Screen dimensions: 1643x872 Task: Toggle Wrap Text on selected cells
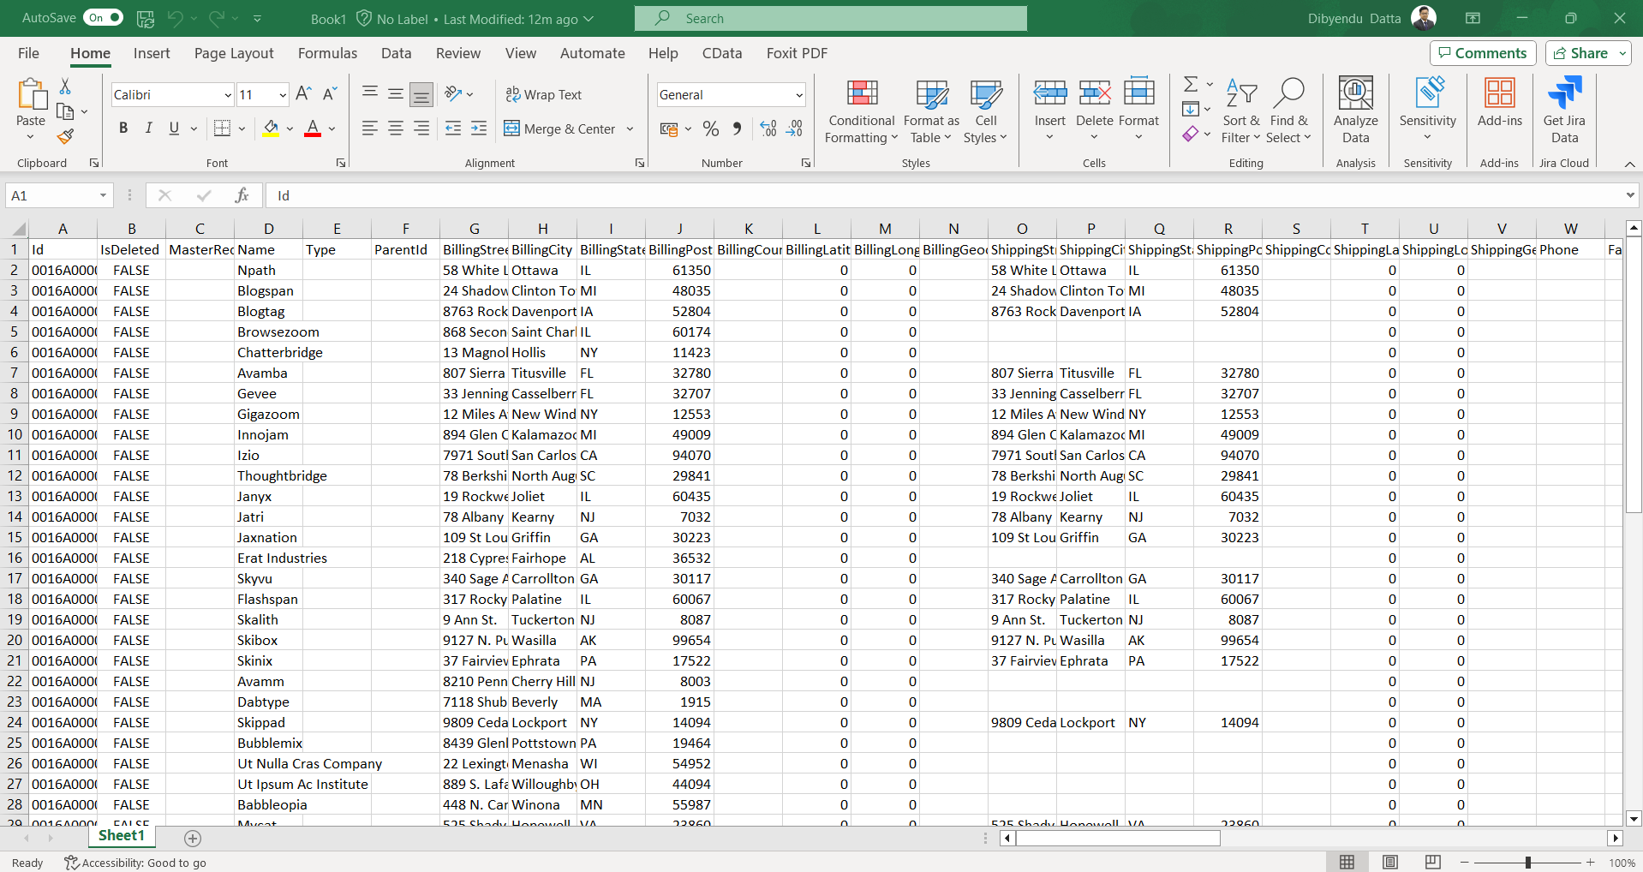click(x=543, y=94)
